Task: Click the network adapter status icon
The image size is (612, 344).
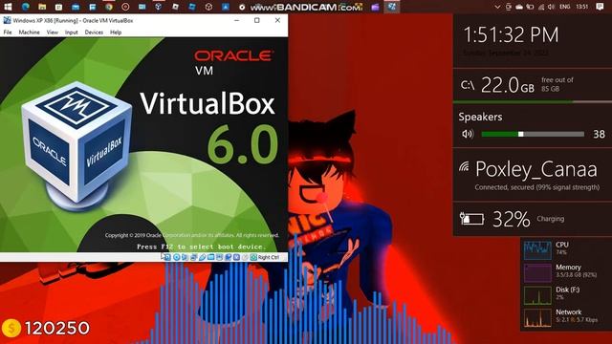Action: pyautogui.click(x=193, y=257)
